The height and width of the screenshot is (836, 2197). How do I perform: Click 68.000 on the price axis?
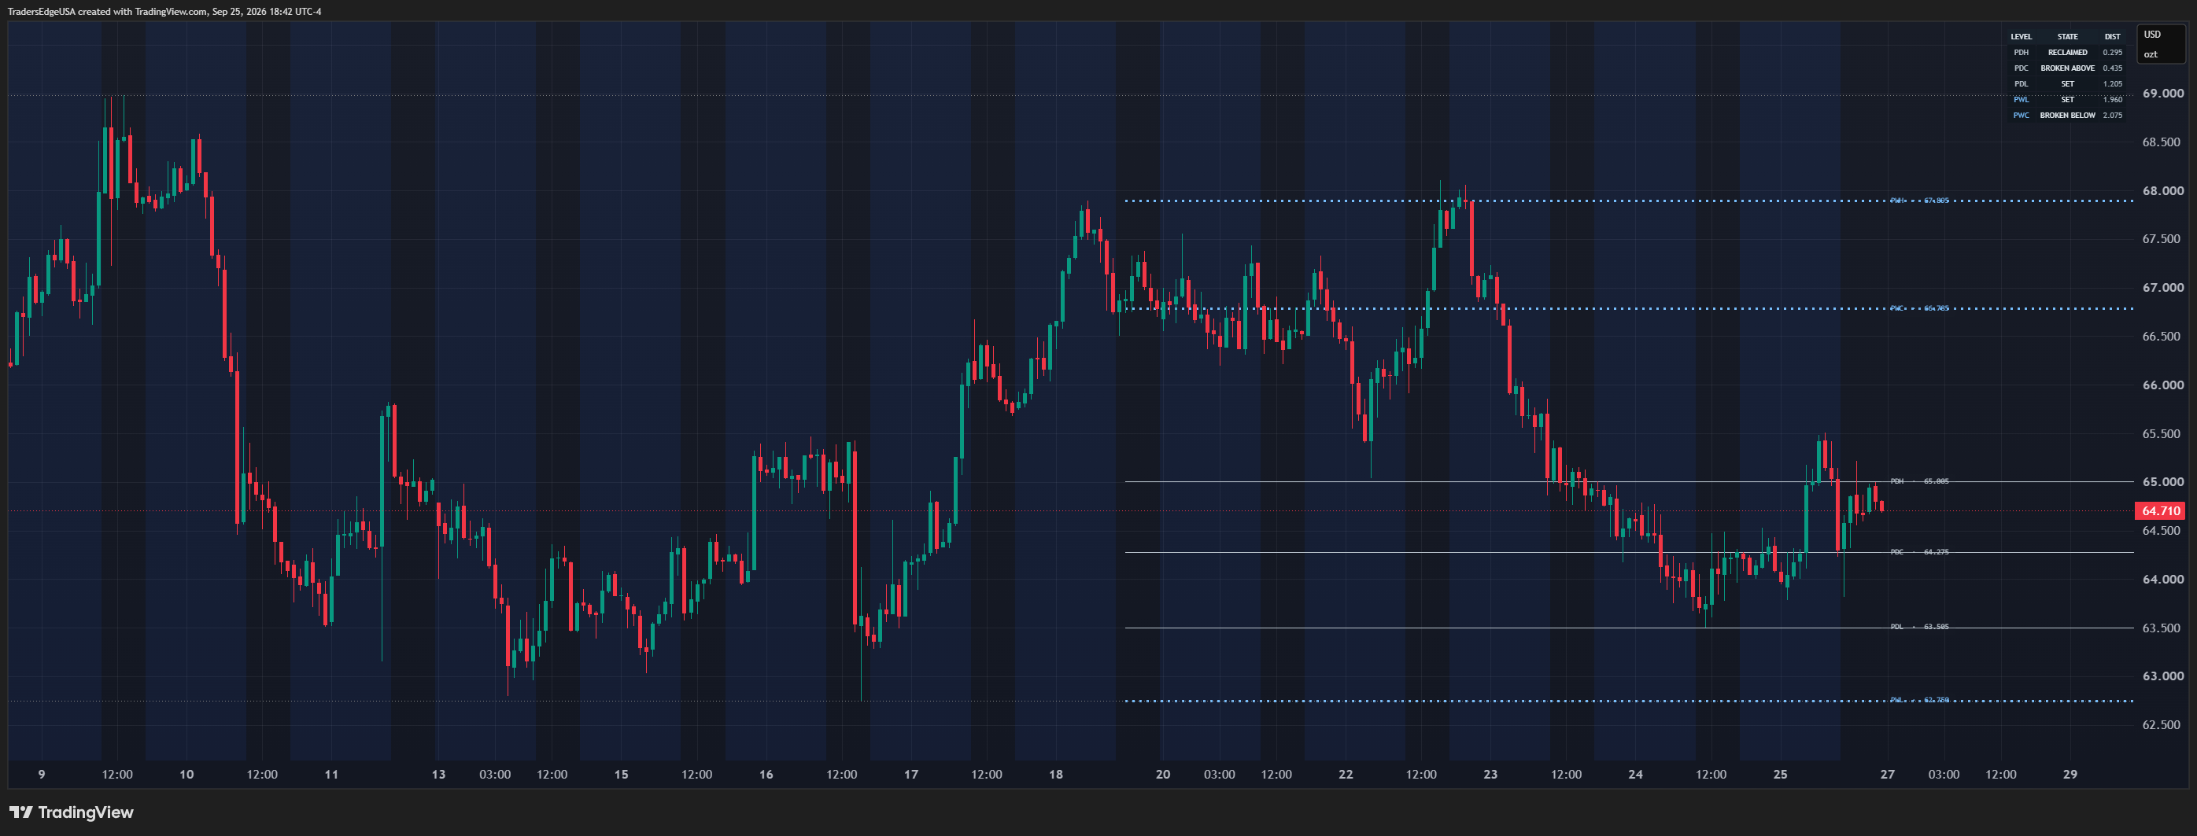point(2163,191)
